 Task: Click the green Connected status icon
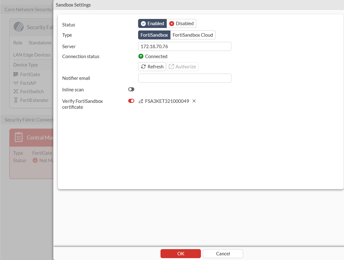pos(141,56)
